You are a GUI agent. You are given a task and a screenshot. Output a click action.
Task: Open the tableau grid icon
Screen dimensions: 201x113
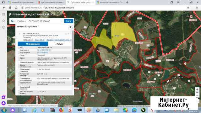(x=3, y=14)
